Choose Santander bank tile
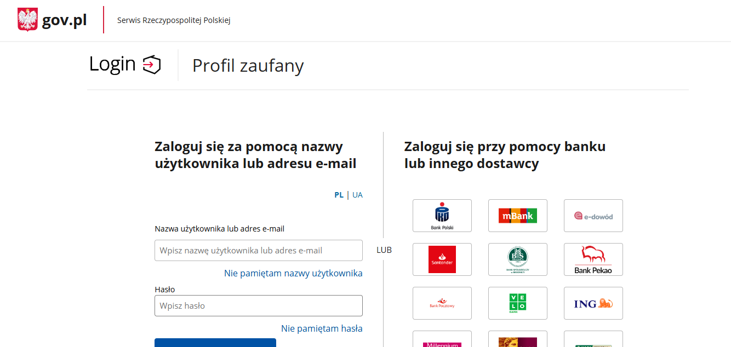This screenshot has height=347, width=731. pos(442,259)
